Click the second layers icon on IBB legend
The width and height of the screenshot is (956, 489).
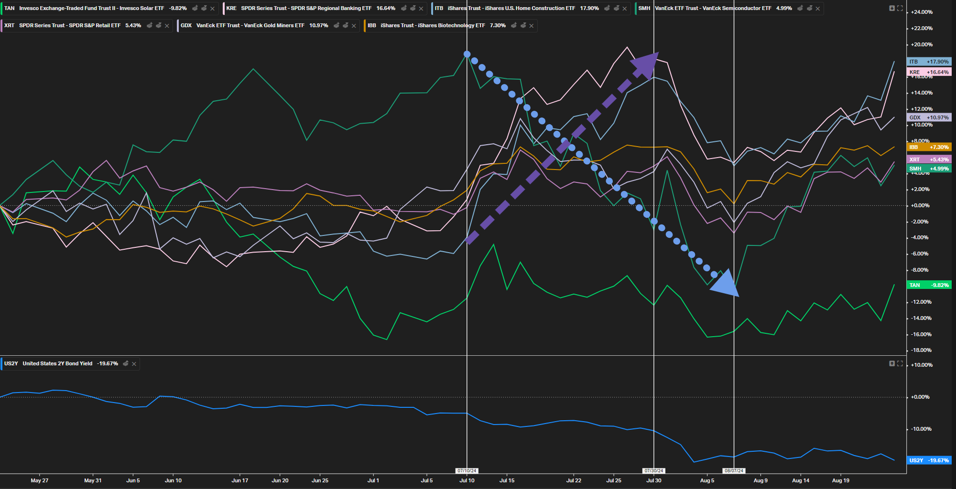coord(523,26)
